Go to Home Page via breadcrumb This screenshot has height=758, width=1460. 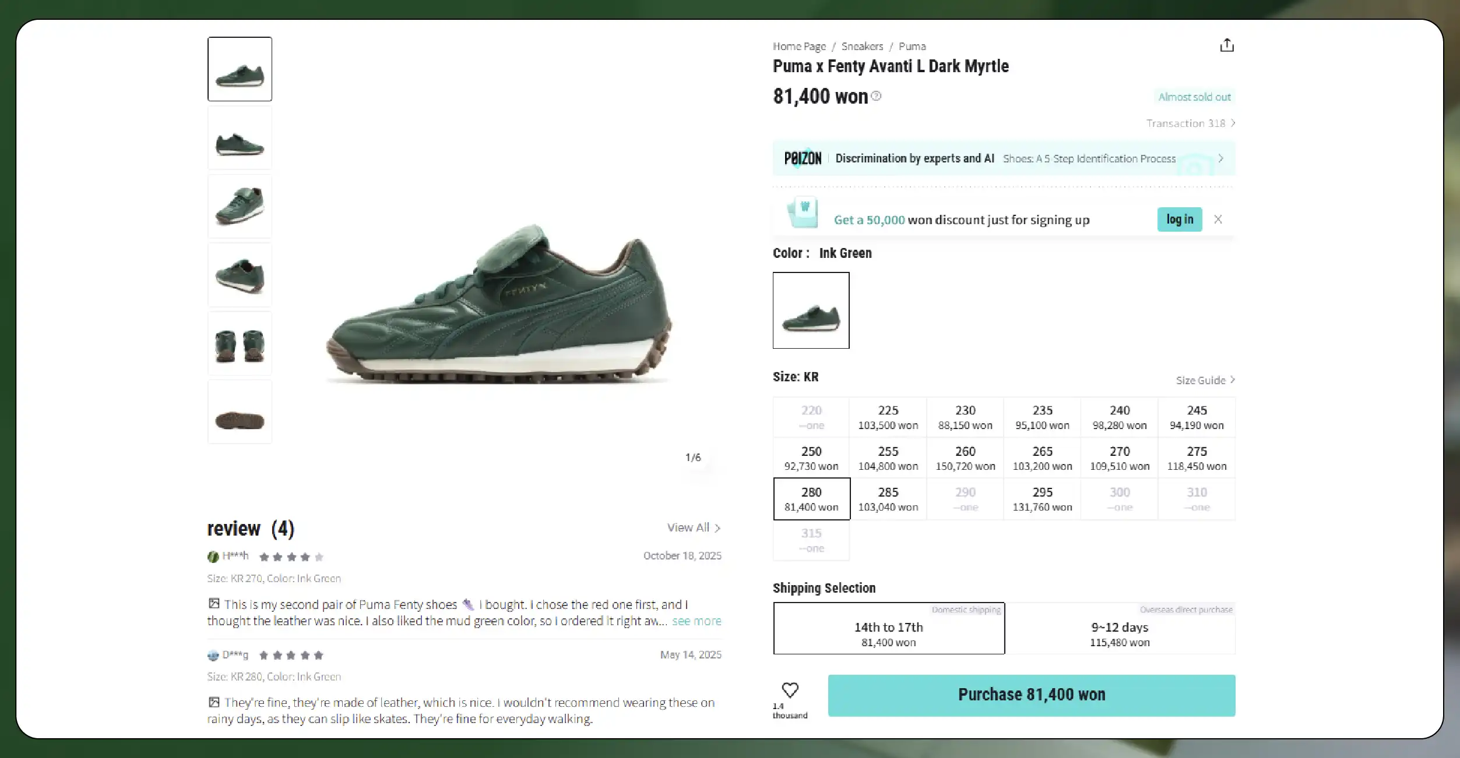point(799,46)
